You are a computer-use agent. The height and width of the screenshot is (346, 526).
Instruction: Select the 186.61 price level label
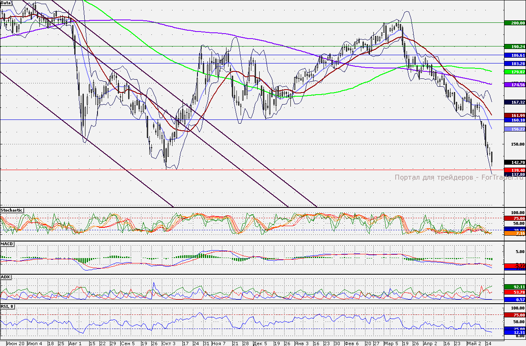[515, 55]
